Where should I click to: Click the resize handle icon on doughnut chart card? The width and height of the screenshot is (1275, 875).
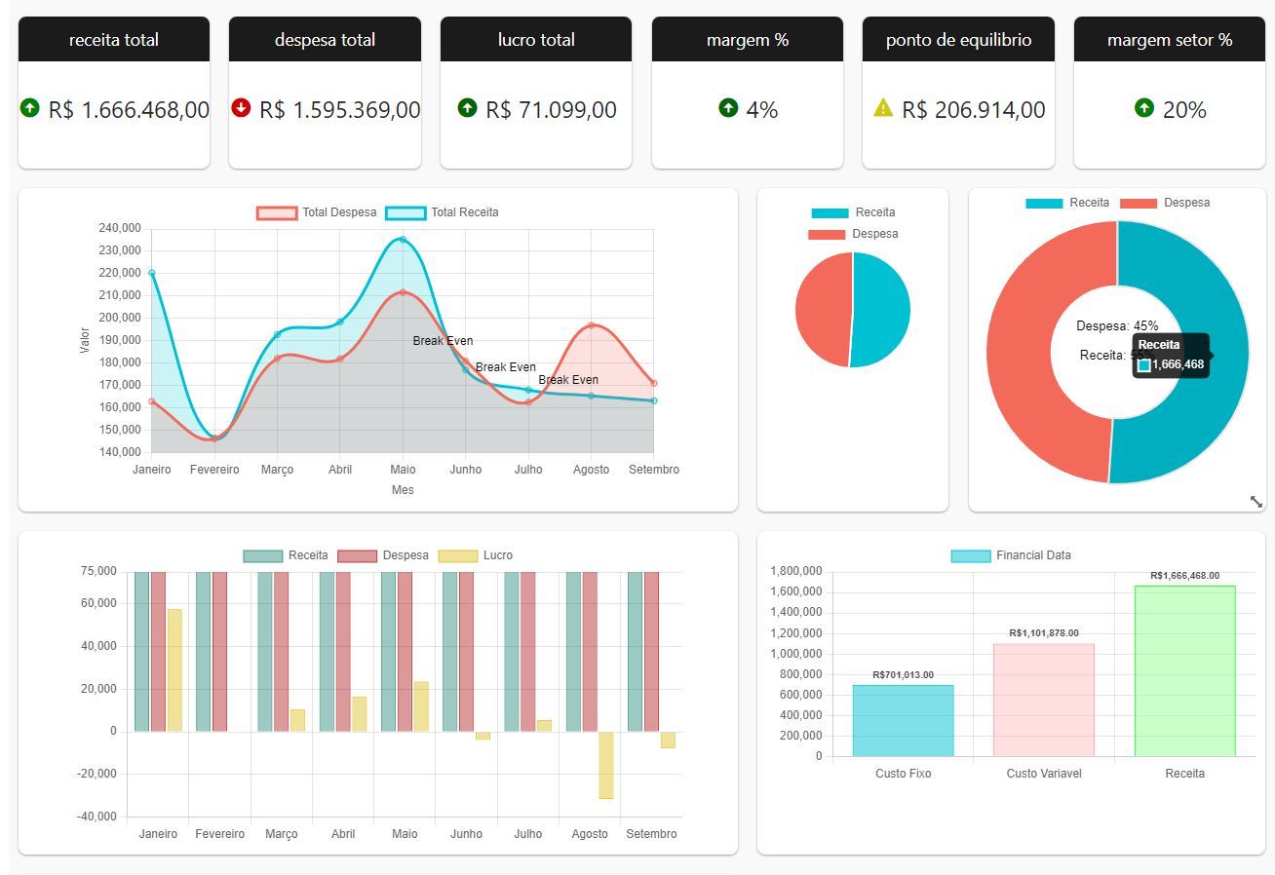pyautogui.click(x=1256, y=501)
